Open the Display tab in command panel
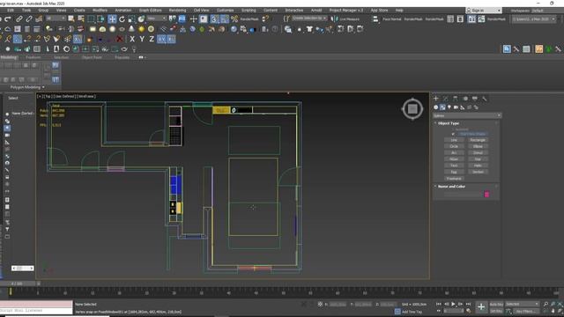The image size is (564, 317). coord(475,98)
